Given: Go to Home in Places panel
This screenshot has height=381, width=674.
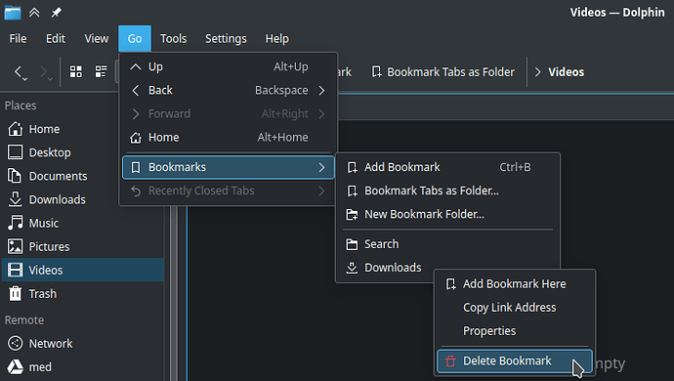Looking at the screenshot, I should point(82,129).
